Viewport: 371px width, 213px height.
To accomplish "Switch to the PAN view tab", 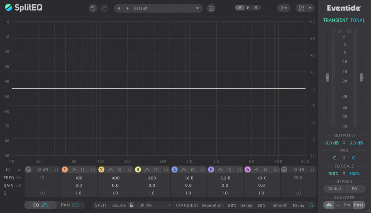I will 70,205.
